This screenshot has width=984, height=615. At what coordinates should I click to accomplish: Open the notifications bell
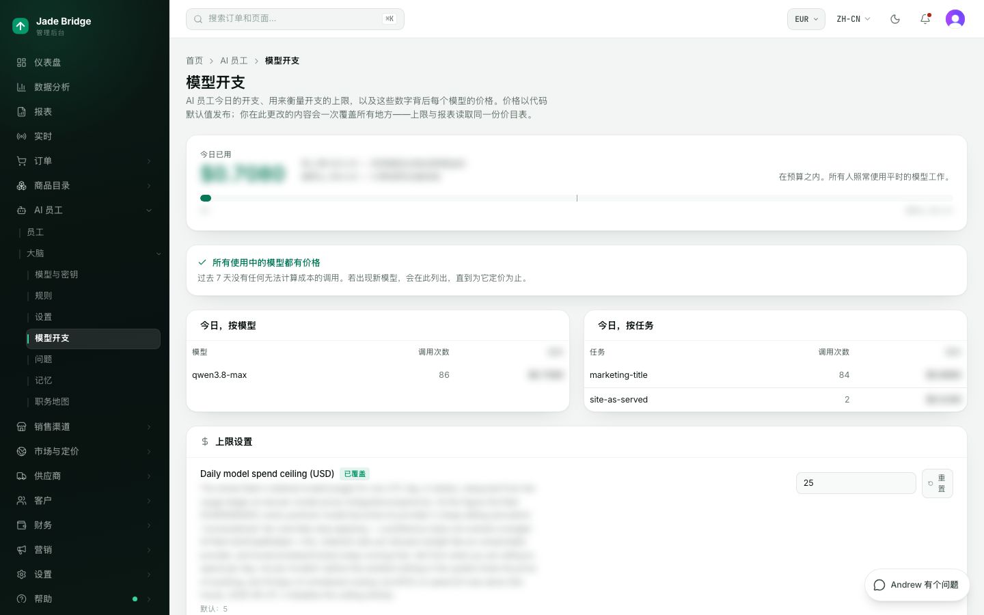coord(925,19)
